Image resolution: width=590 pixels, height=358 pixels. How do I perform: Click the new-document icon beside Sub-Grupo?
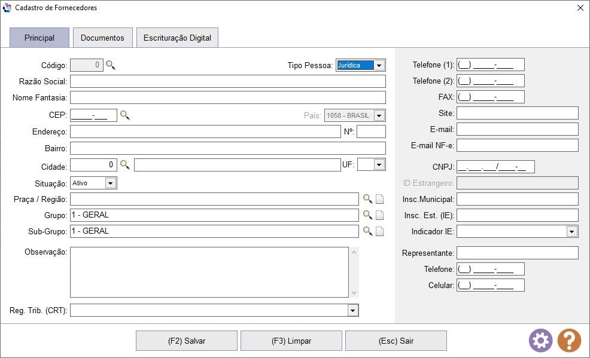(379, 231)
